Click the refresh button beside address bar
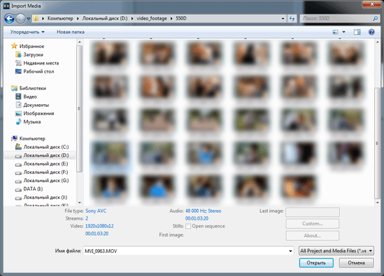The image size is (384, 276). click(x=292, y=19)
